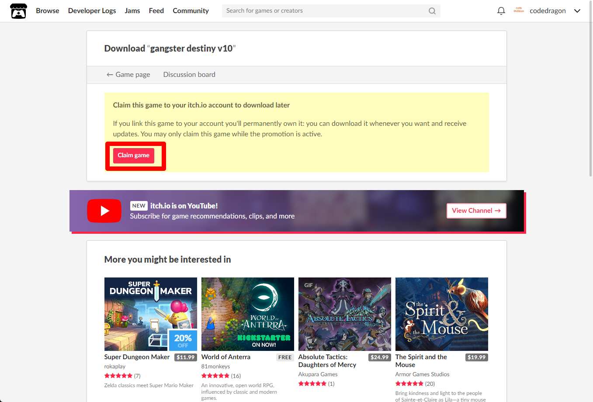Open rokaplay creator page
The height and width of the screenshot is (402, 593).
point(115,367)
